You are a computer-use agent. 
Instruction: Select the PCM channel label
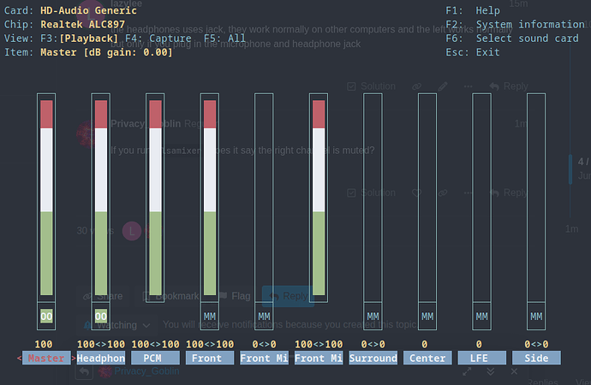click(x=155, y=358)
